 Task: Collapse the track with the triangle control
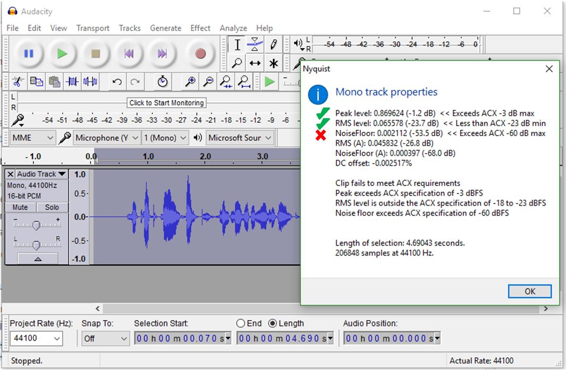[x=38, y=258]
